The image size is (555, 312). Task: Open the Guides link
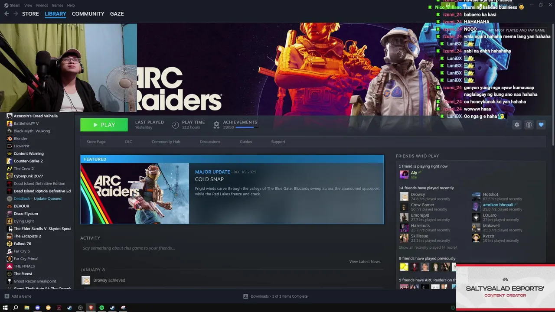click(246, 142)
